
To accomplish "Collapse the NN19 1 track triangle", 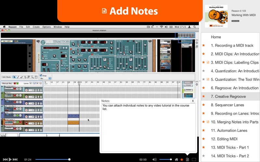I will [x=2, y=93].
